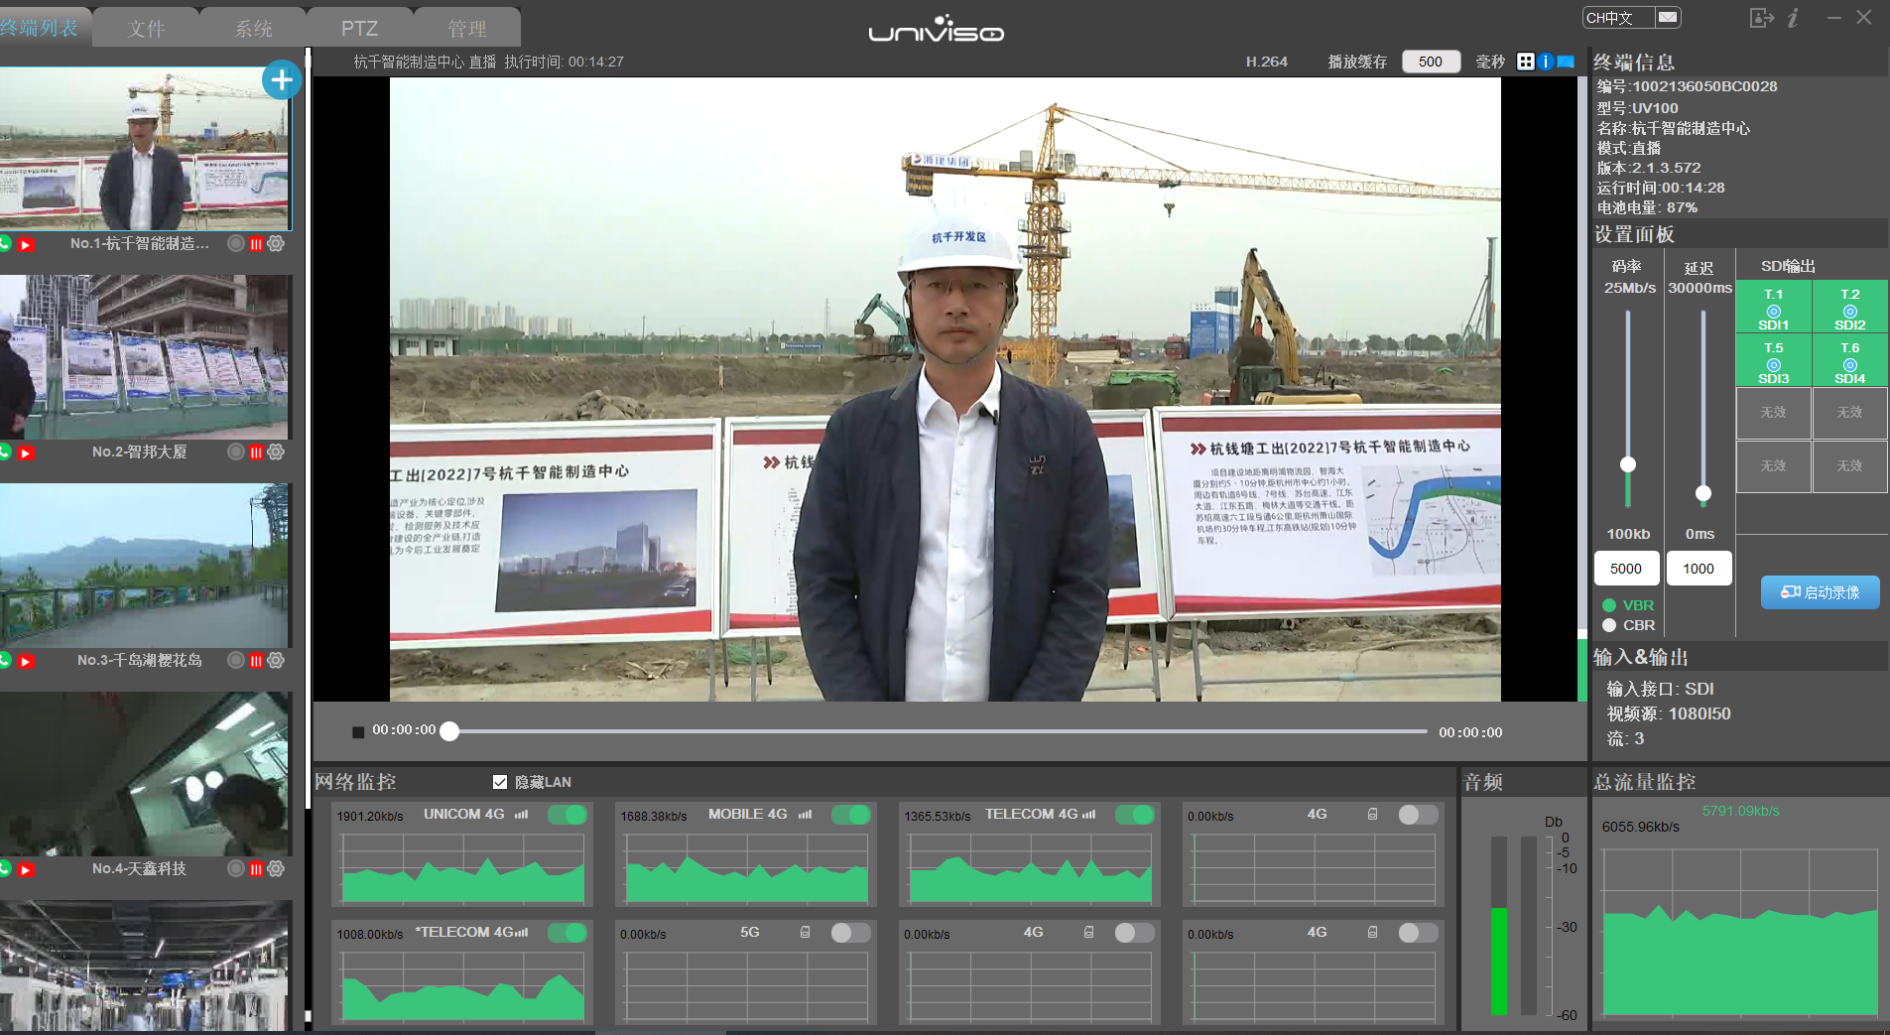Toggle record circle for No.2-智邦大厦

pos(236,452)
